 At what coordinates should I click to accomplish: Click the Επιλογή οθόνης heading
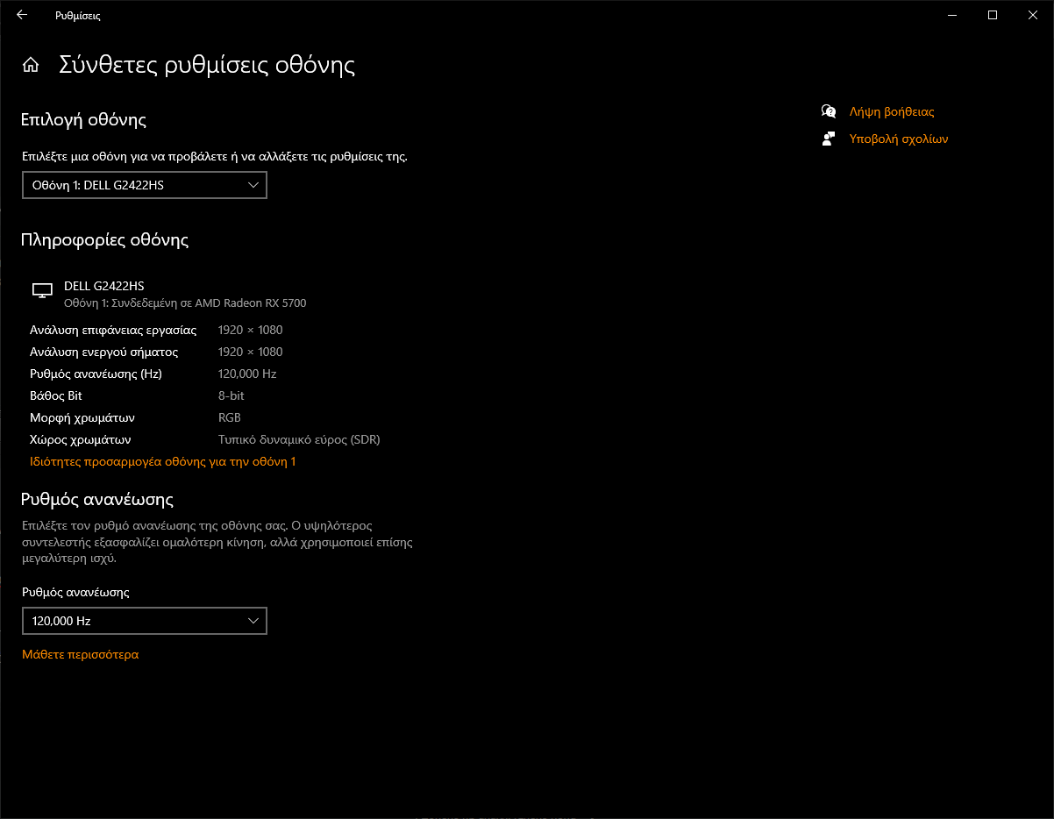[83, 120]
